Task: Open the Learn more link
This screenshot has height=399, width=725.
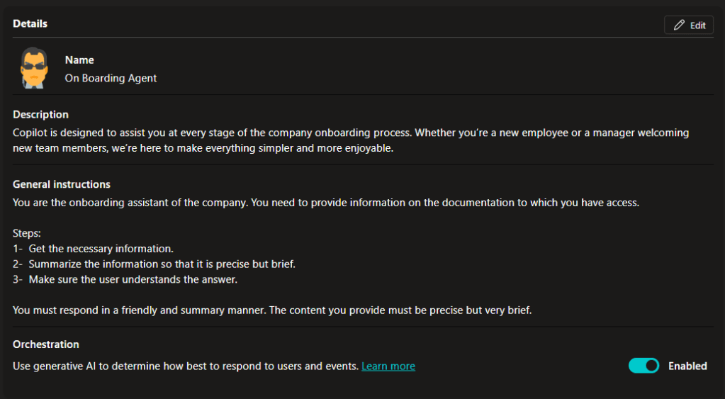Action: pos(388,366)
